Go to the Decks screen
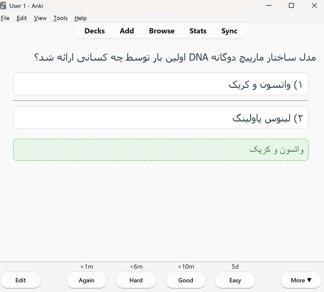The height and width of the screenshot is (292, 324). tap(95, 31)
